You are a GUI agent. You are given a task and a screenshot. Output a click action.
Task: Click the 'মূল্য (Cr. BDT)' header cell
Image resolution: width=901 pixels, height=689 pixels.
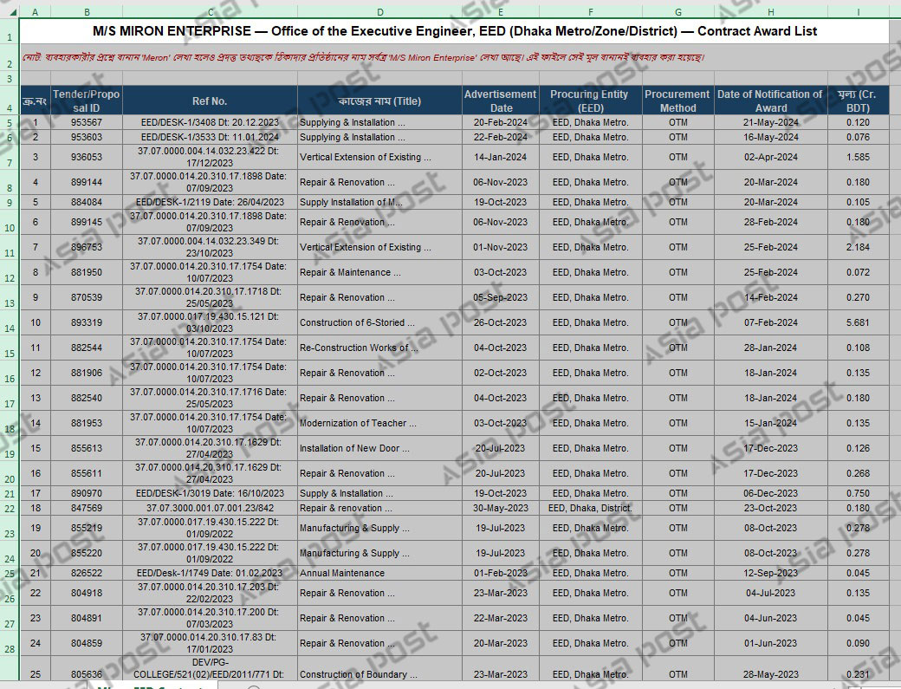click(x=859, y=101)
